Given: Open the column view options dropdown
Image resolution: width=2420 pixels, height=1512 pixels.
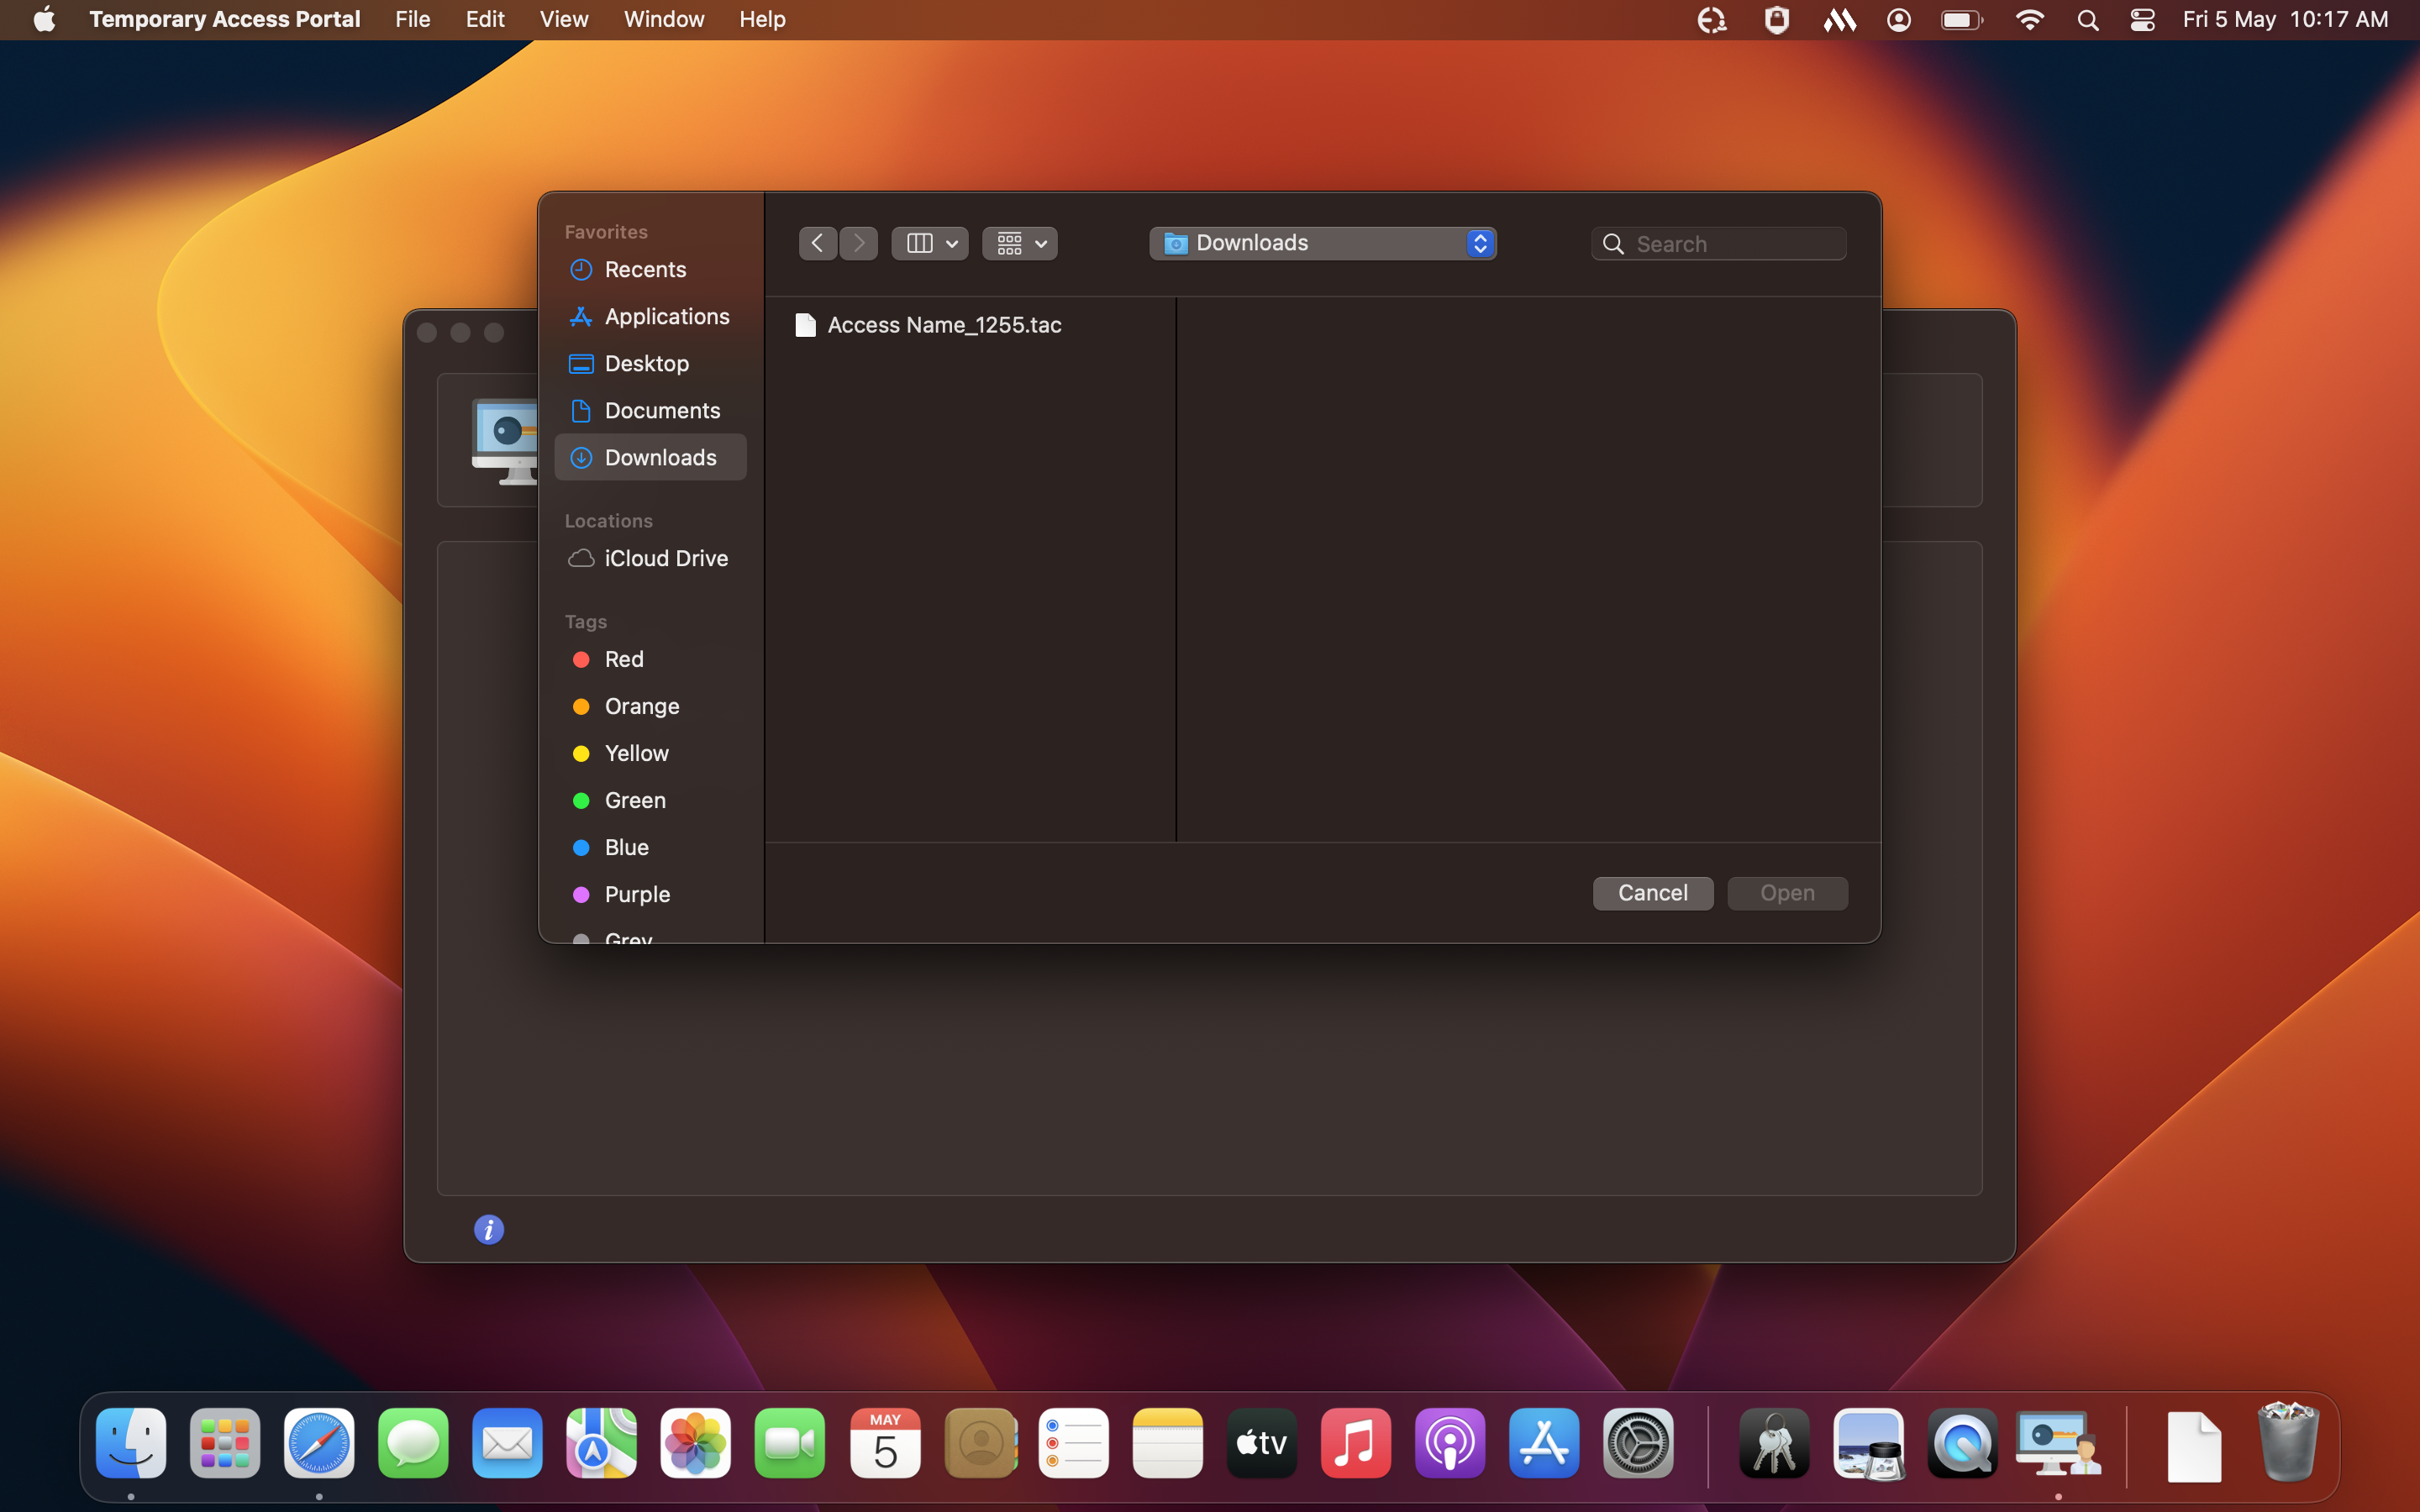Looking at the screenshot, I should [x=929, y=243].
